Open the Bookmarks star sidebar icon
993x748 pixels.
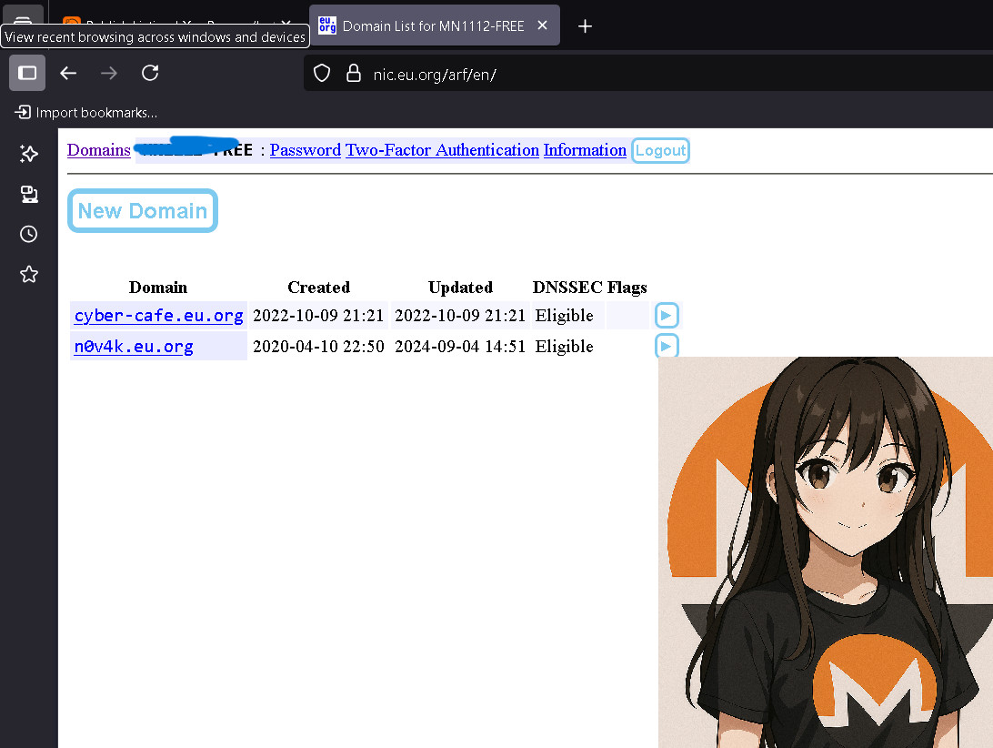click(x=28, y=275)
